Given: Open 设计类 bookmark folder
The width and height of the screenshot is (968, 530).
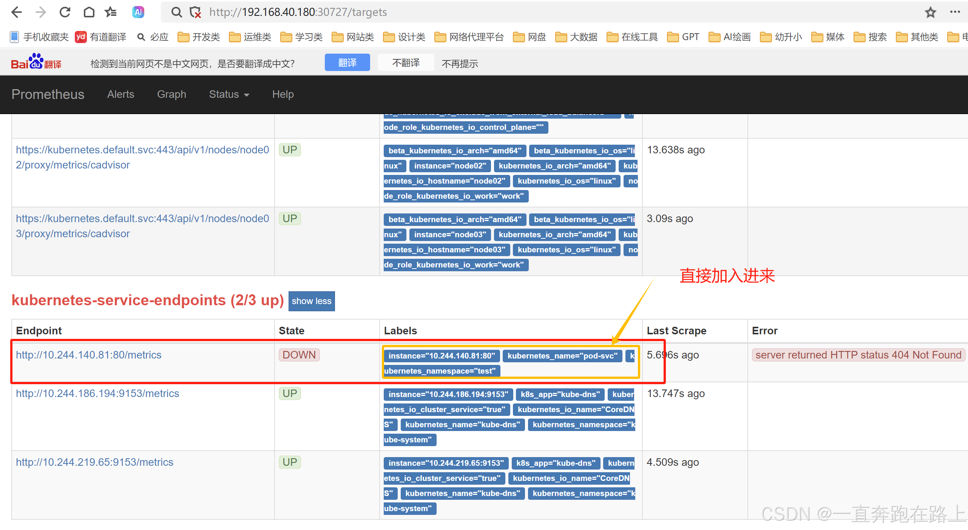Looking at the screenshot, I should (x=404, y=37).
